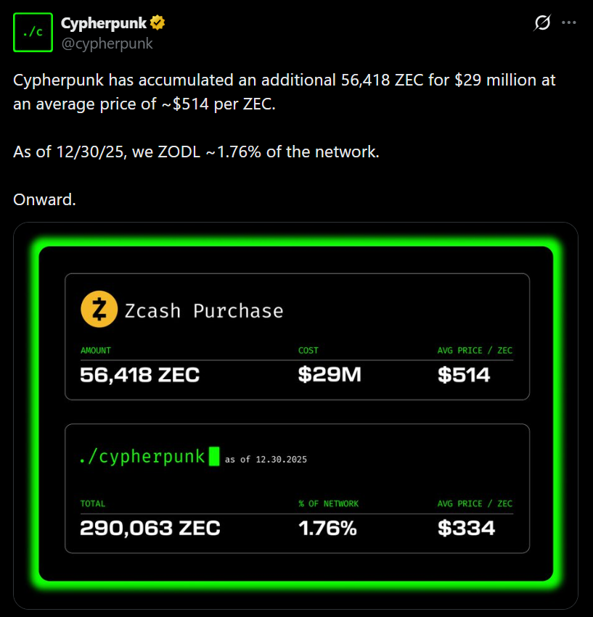Toggle the 'as of 12.30.2025' timestamp
The width and height of the screenshot is (593, 617).
click(x=265, y=459)
